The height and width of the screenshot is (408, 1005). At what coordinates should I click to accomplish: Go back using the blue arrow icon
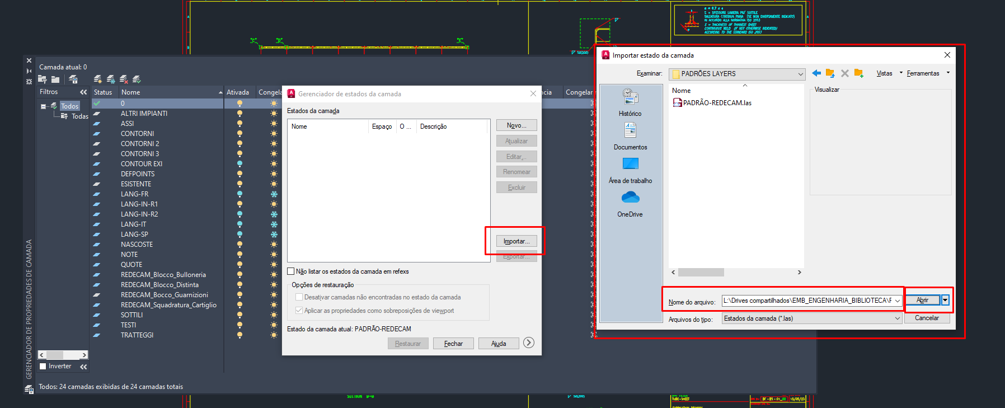click(816, 73)
